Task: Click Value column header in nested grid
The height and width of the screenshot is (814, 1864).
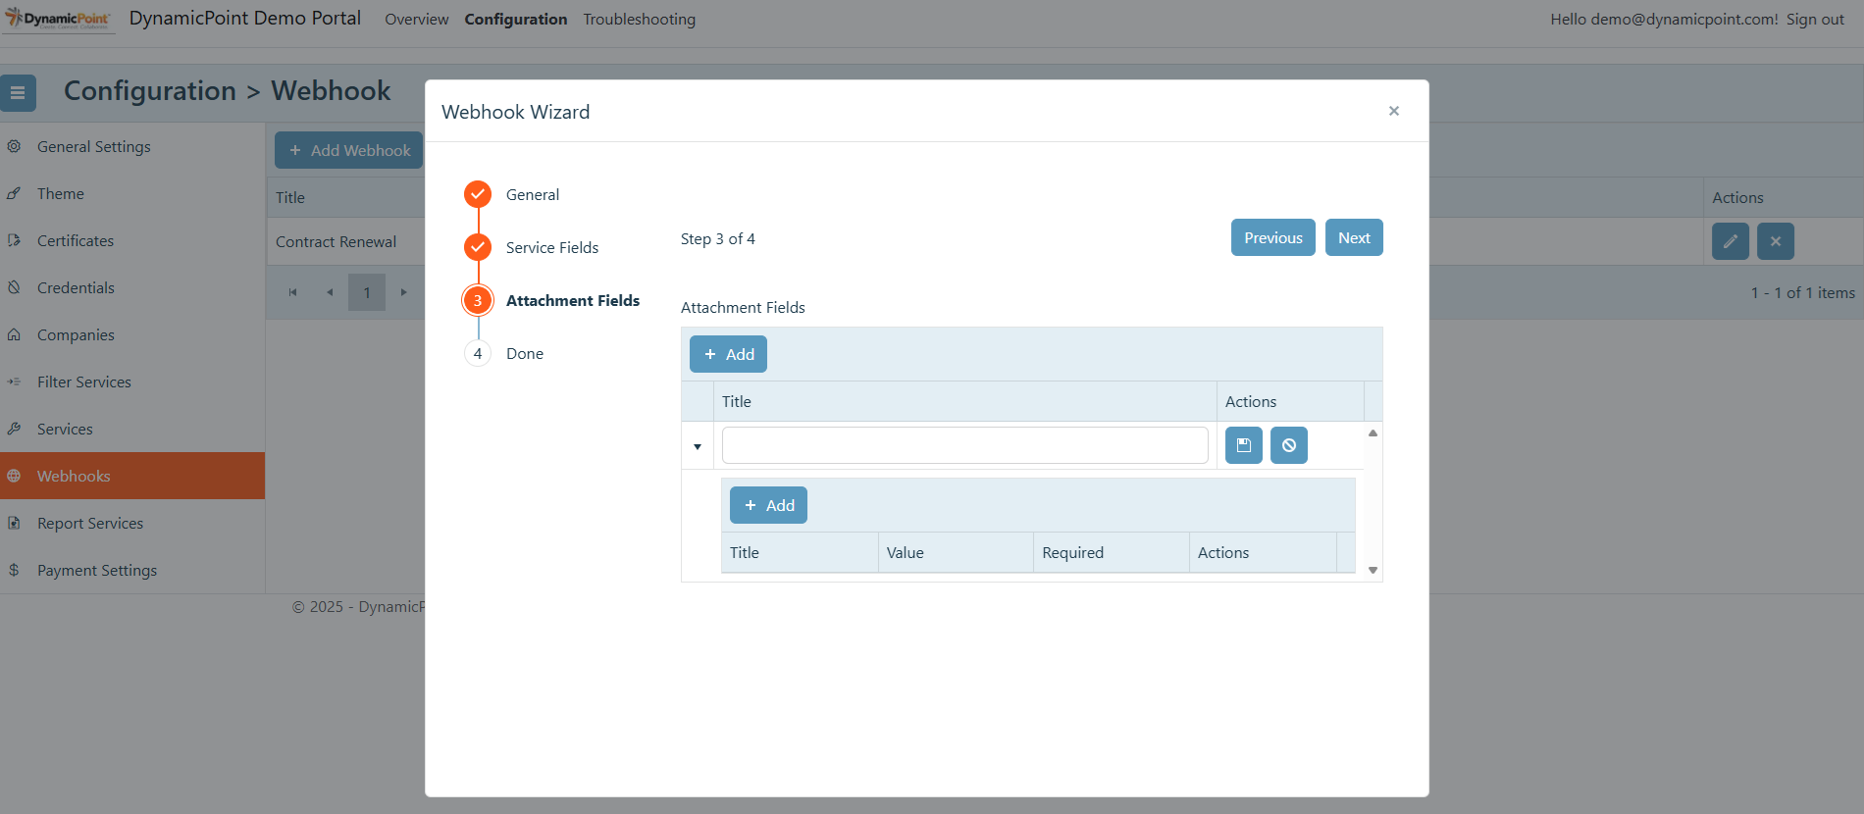Action: click(x=956, y=552)
